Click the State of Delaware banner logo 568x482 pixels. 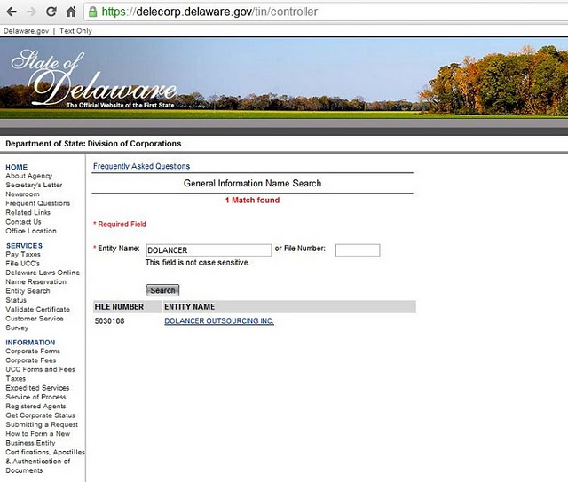(93, 79)
